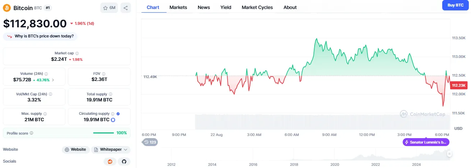Select the Yield tab
This screenshot has height=168, width=471.
(x=226, y=7)
